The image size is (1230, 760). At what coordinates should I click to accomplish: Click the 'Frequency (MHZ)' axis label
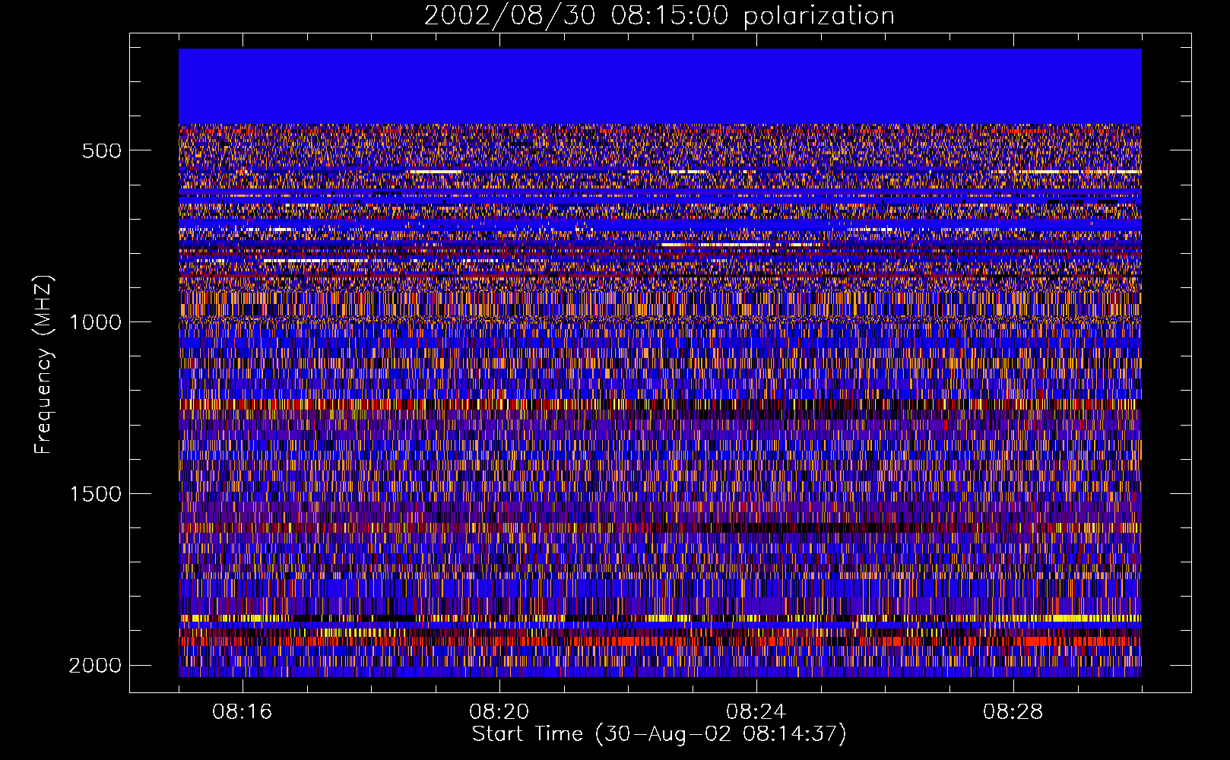point(44,365)
